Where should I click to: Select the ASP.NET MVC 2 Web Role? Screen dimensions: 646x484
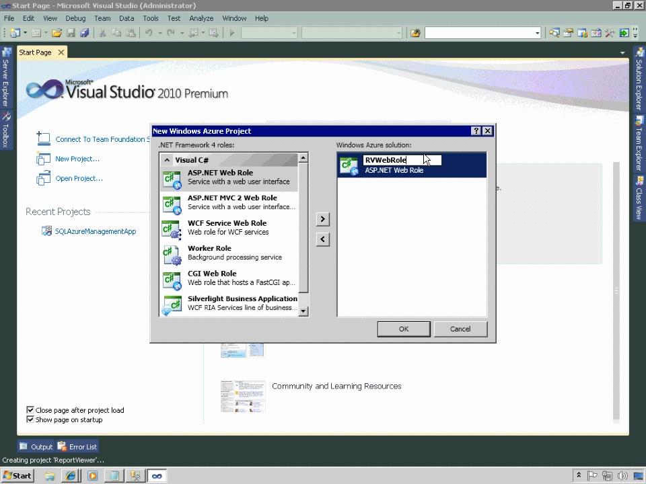click(x=229, y=202)
